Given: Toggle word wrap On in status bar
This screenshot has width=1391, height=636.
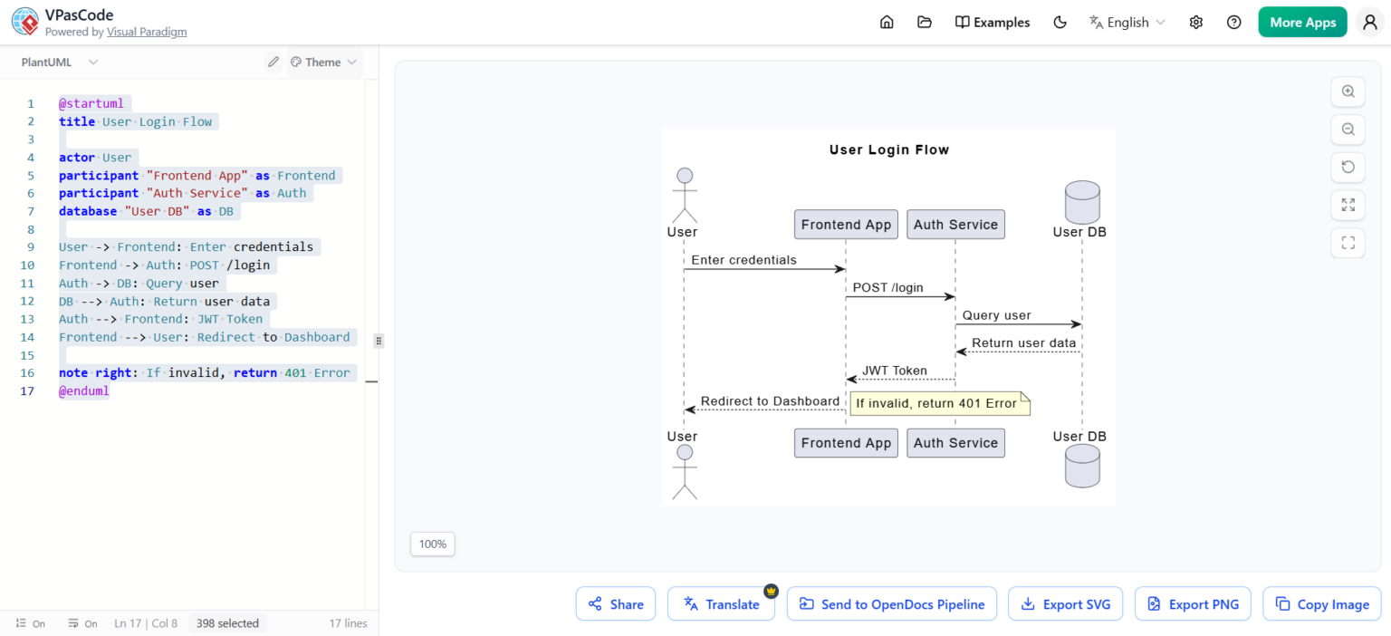Looking at the screenshot, I should tap(82, 623).
